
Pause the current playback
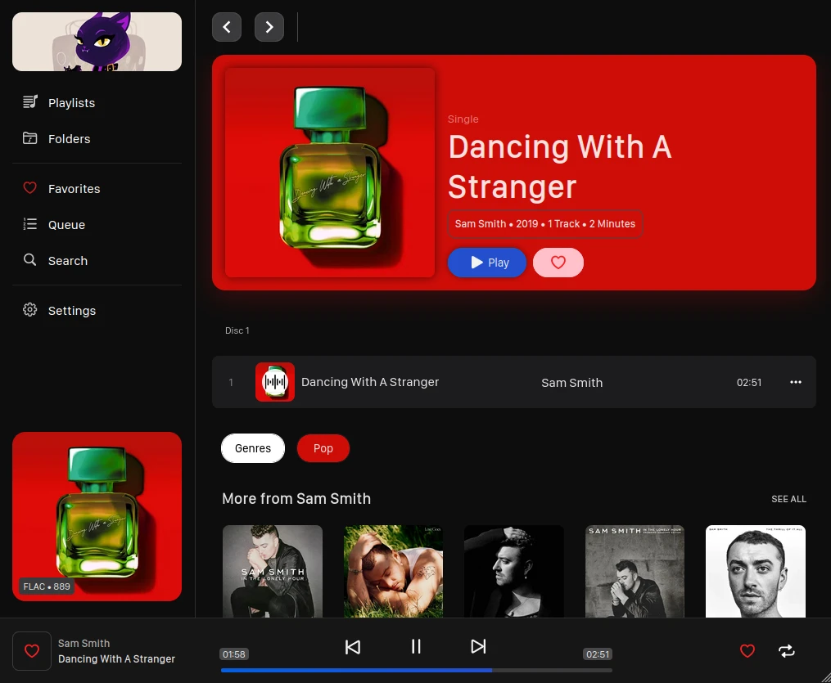[x=416, y=646]
